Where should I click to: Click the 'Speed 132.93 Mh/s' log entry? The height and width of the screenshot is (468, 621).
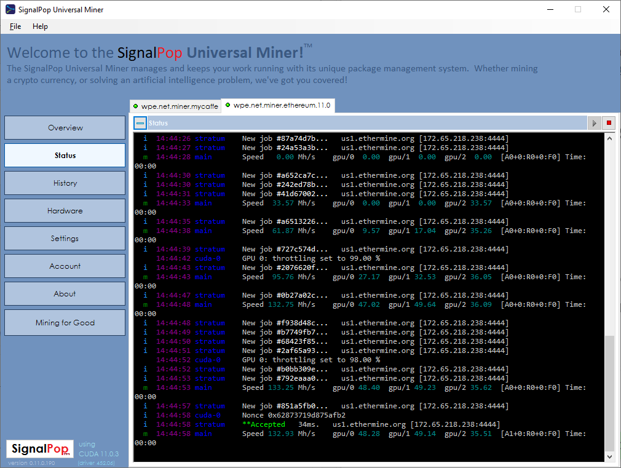click(x=279, y=434)
